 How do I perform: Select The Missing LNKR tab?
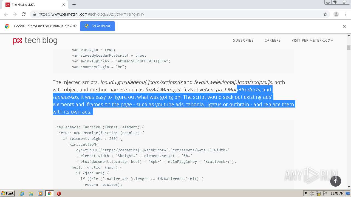click(x=36, y=5)
